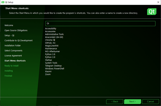Click the Qt logo in the header
The image size is (161, 106).
pyautogui.click(x=152, y=11)
